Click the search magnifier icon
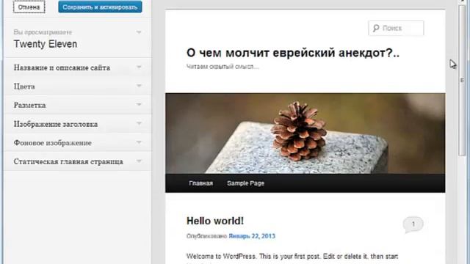 pos(376,28)
